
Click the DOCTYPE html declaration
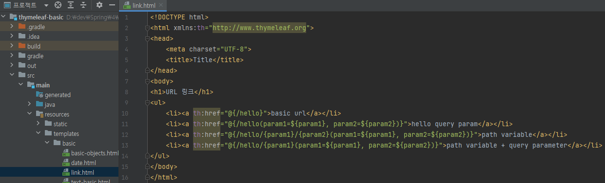pos(179,17)
